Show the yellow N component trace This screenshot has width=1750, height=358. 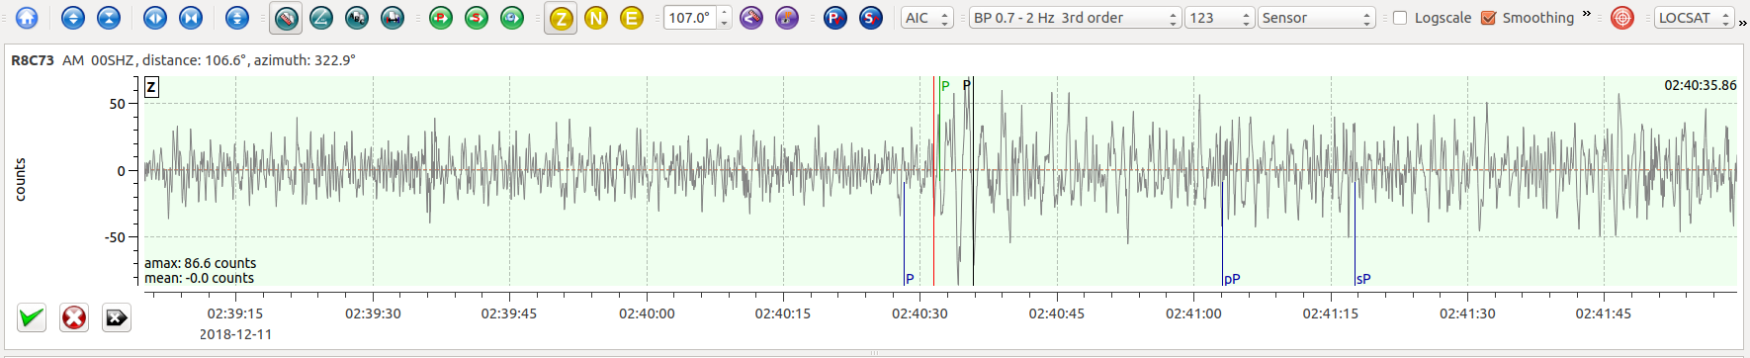click(x=596, y=18)
